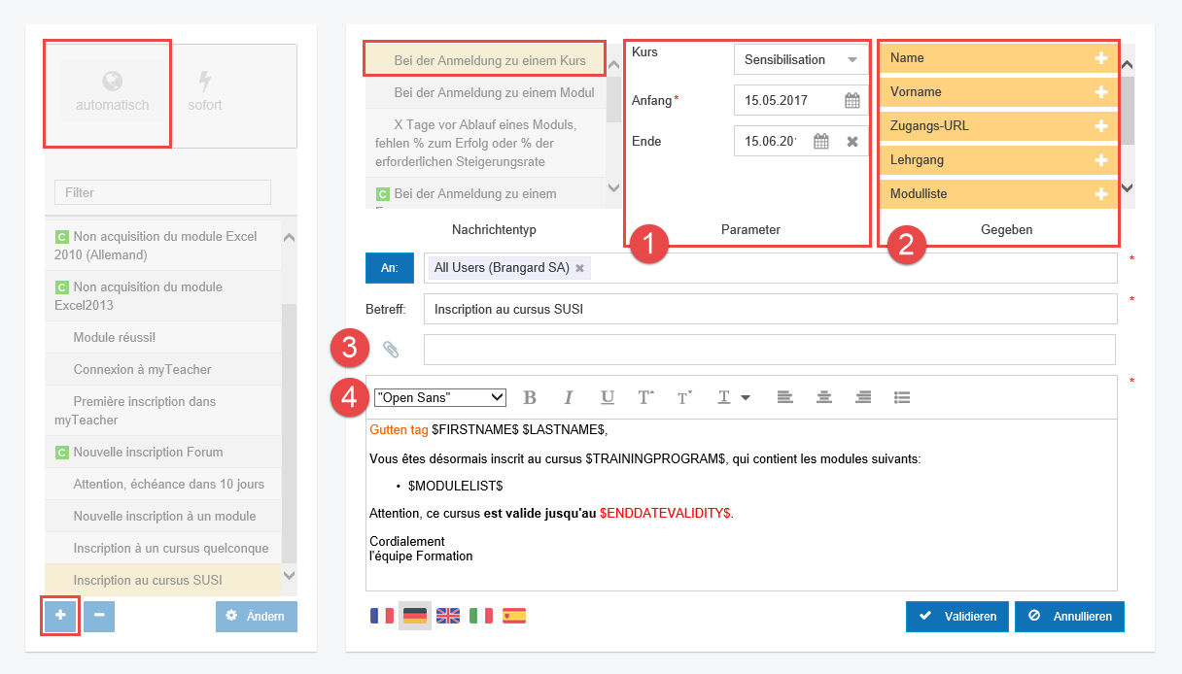Click the Annullieren button
The height and width of the screenshot is (674, 1182).
pos(1069,617)
